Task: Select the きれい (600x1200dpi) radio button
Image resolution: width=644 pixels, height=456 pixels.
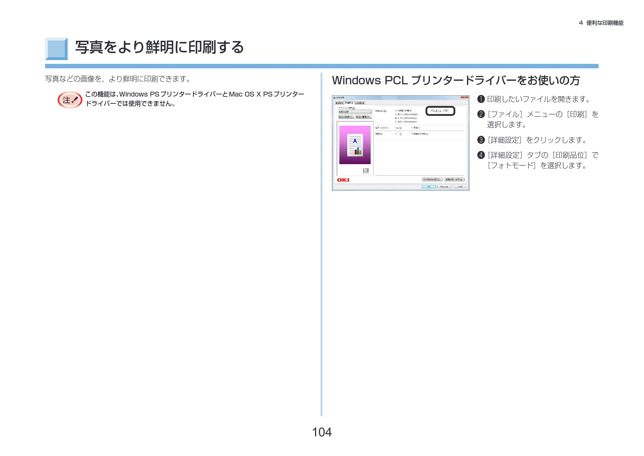Action: click(396, 115)
